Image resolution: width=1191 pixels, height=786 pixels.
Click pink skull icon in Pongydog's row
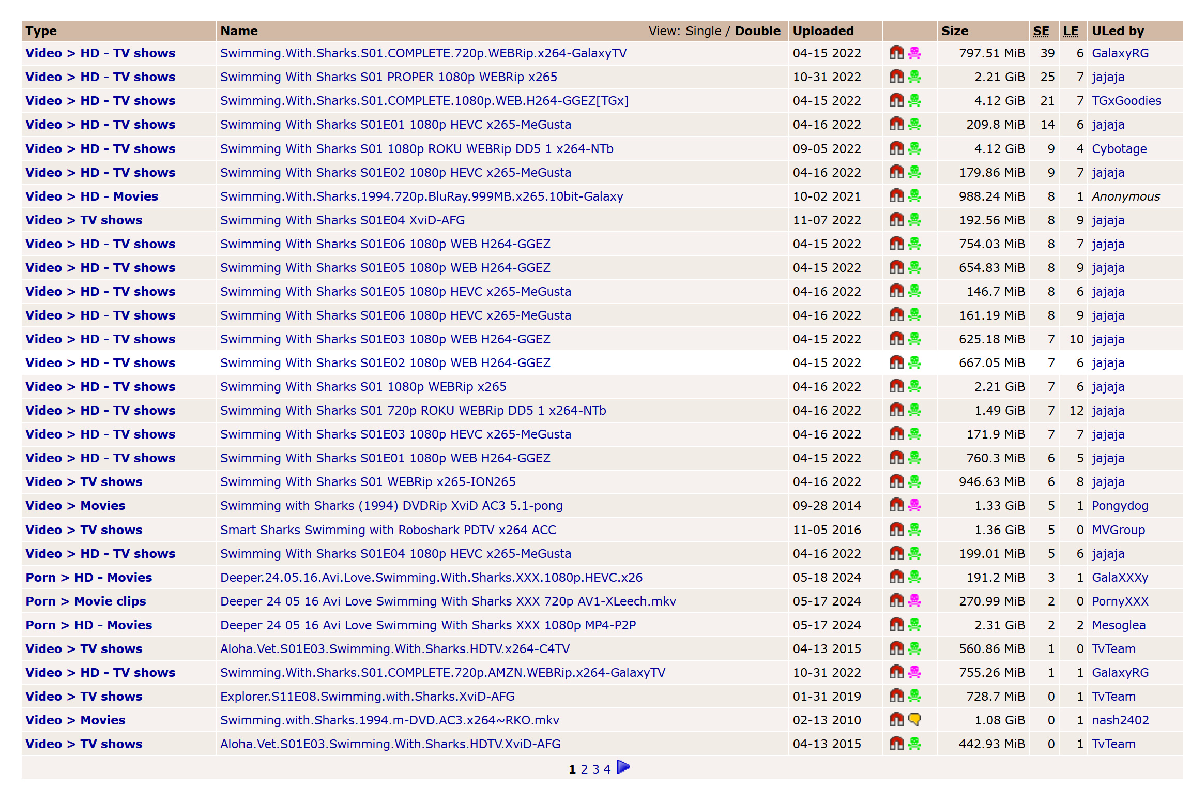point(914,505)
